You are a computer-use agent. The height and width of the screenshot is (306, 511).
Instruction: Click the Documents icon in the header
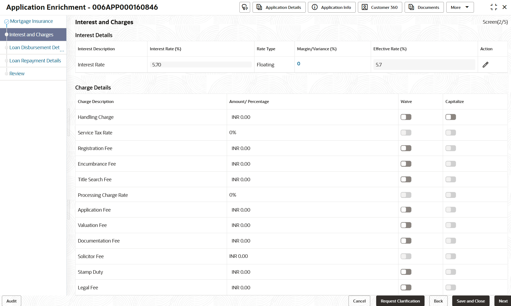tap(411, 7)
